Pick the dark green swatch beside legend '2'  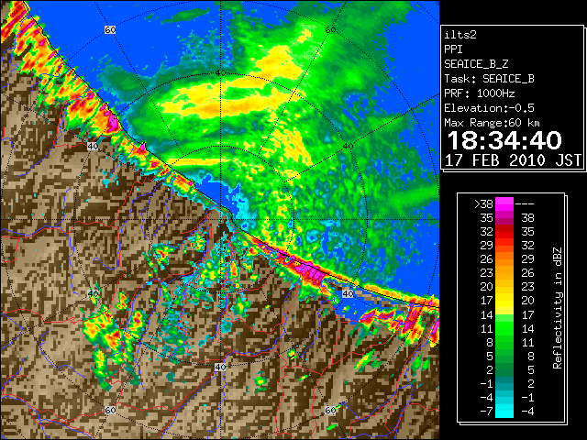(x=504, y=370)
